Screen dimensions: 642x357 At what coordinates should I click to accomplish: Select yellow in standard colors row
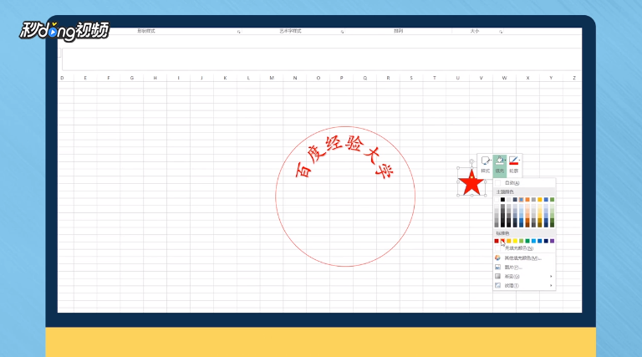[515, 241]
